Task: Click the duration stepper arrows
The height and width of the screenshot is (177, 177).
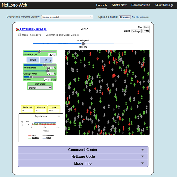Action: pyautogui.click(x=49, y=80)
